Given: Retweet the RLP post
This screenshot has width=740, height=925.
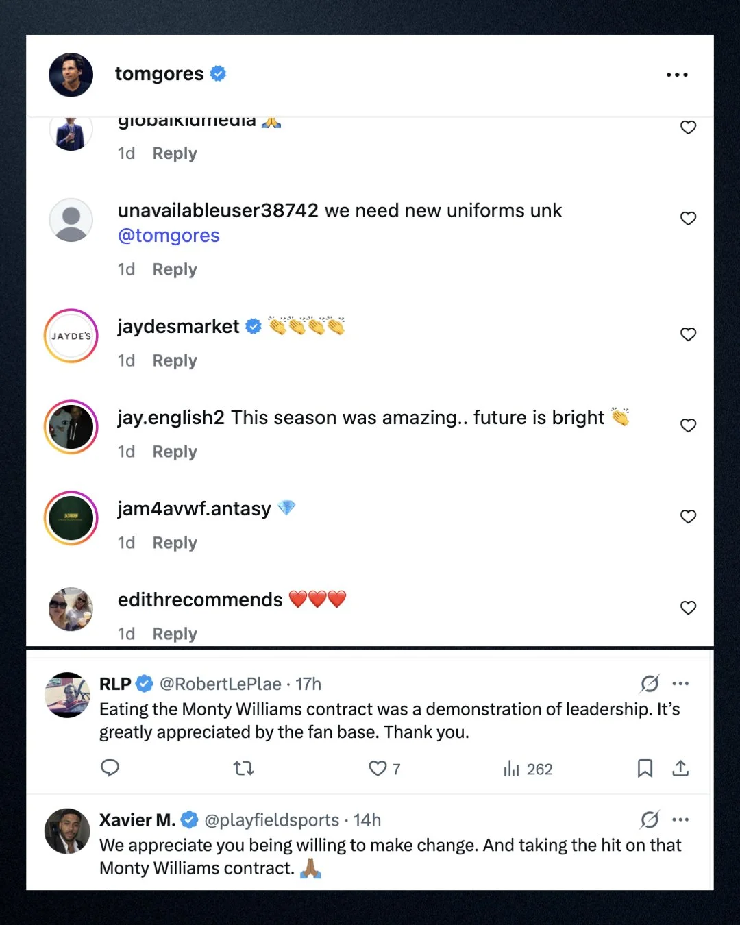Looking at the screenshot, I should click(243, 768).
